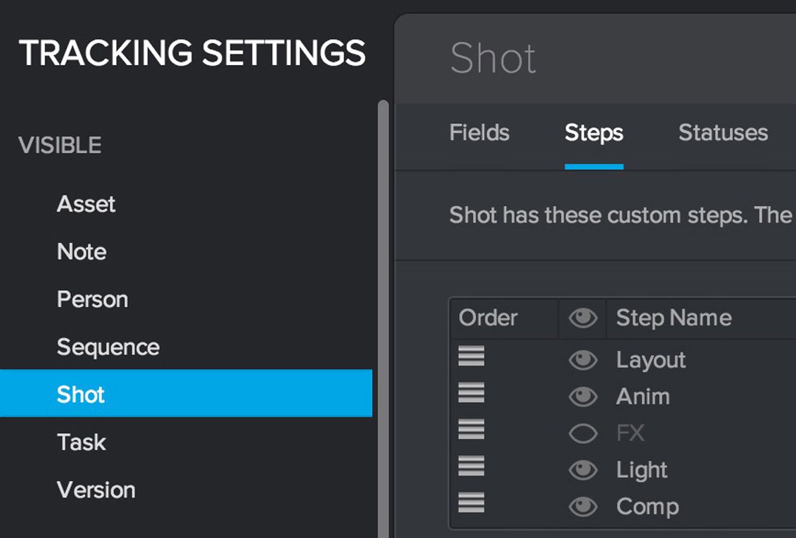
Task: Select Sequence entity
Action: tap(108, 347)
